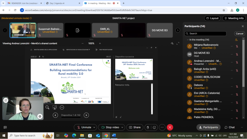Click the Unmute microphone button
The image size is (247, 139).
pyautogui.click(x=84, y=127)
